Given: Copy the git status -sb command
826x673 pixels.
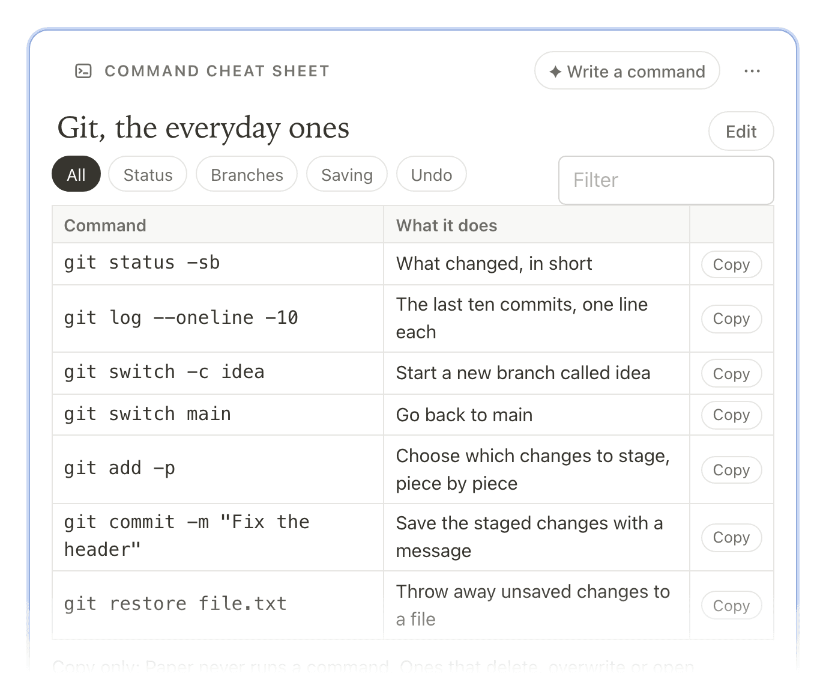Looking at the screenshot, I should (731, 264).
